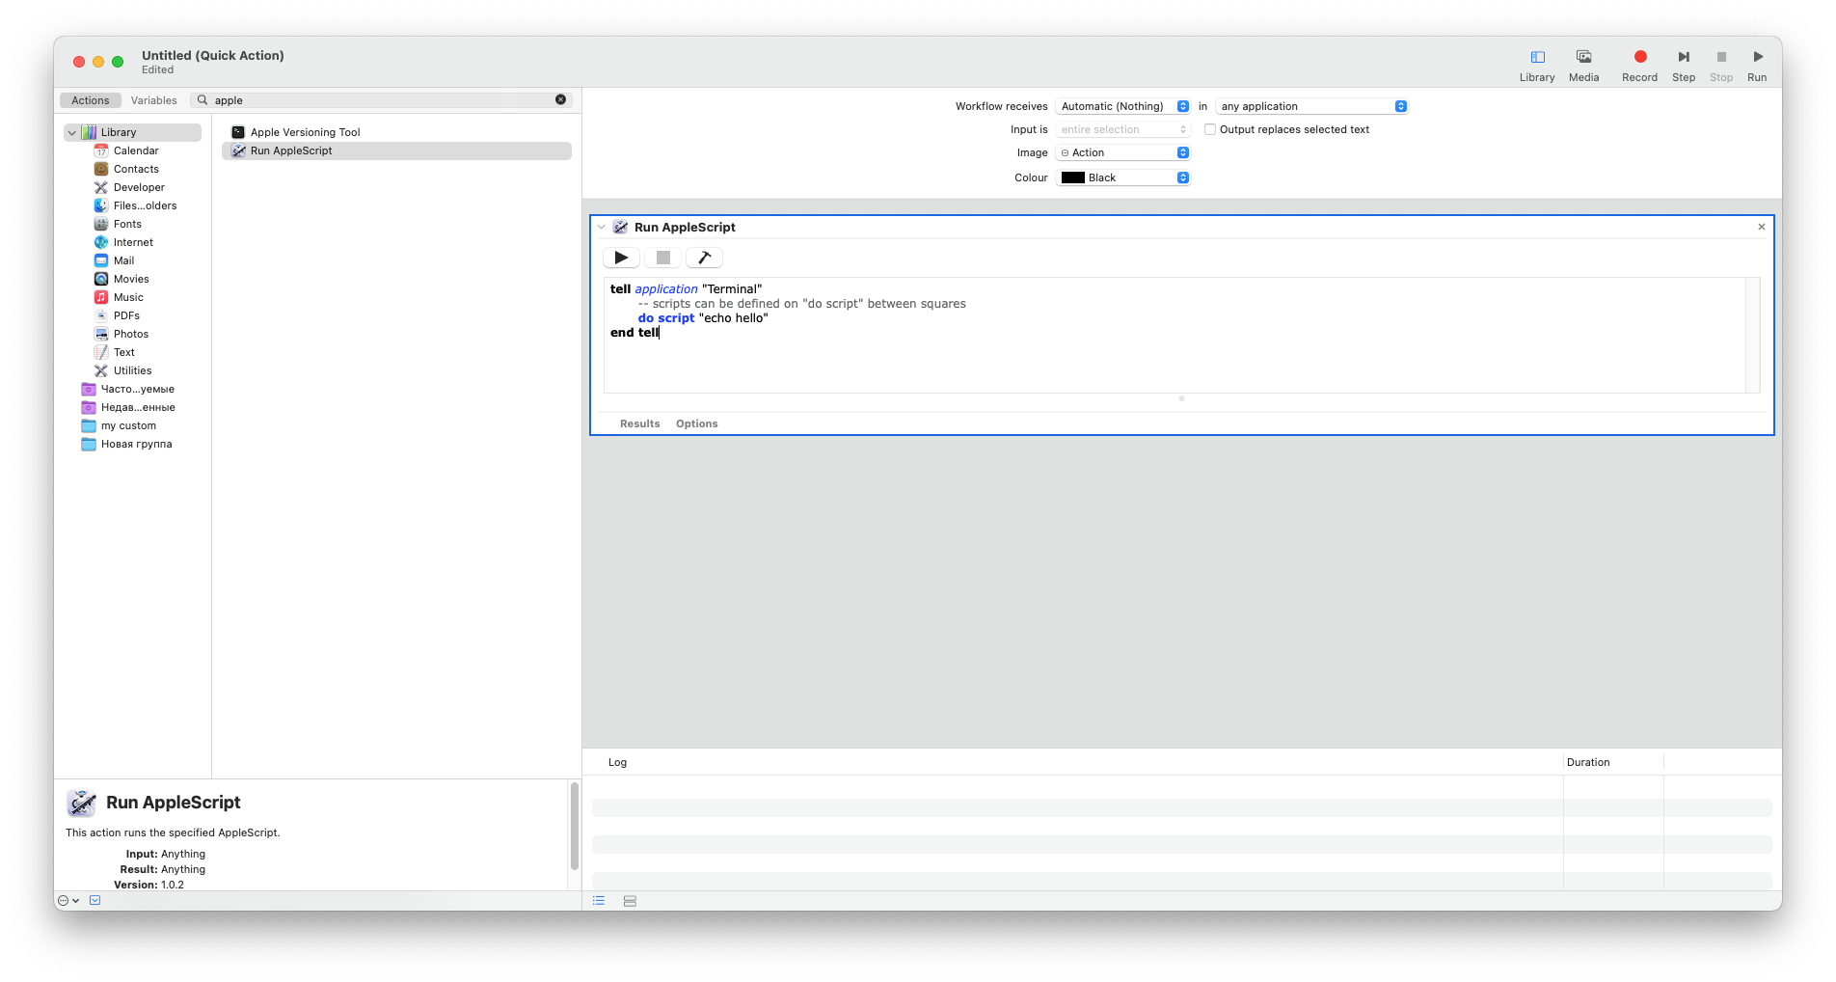Select the Fonts category

click(x=127, y=224)
